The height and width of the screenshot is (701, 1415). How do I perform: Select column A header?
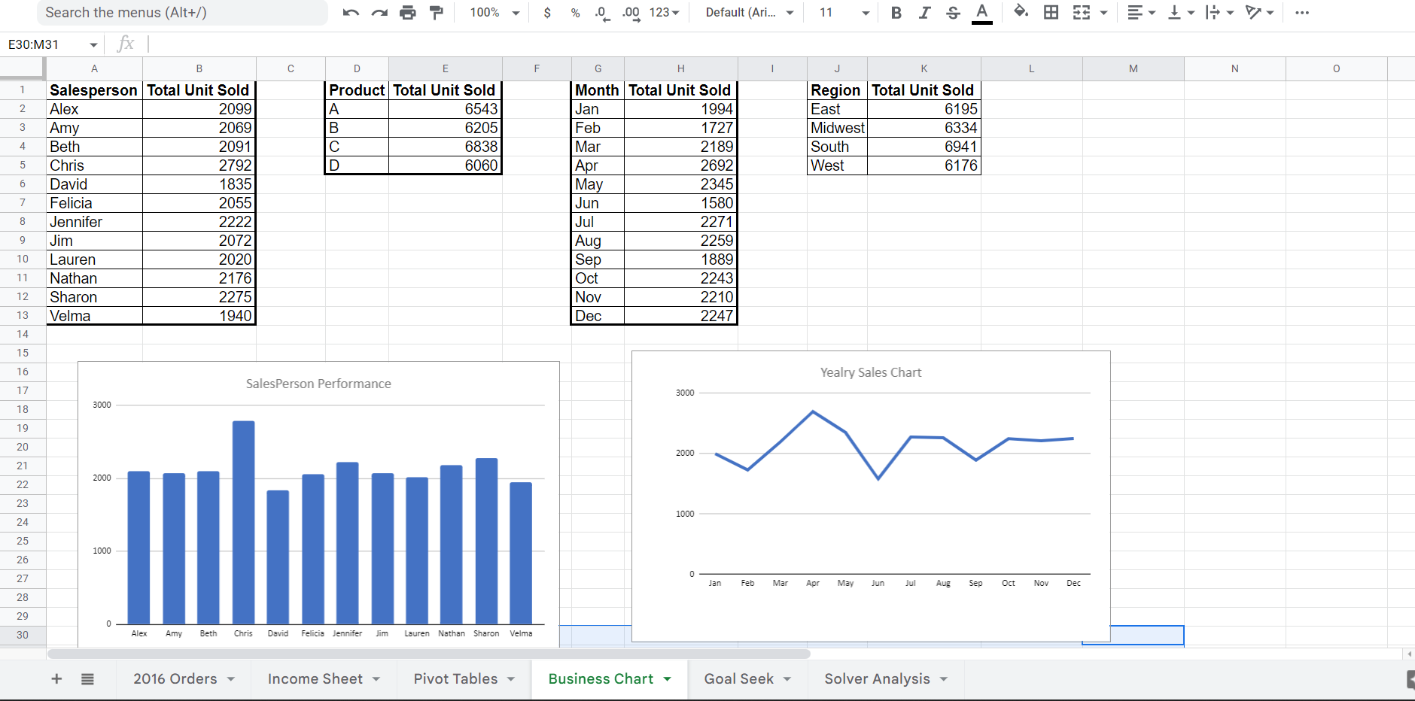pyautogui.click(x=94, y=68)
